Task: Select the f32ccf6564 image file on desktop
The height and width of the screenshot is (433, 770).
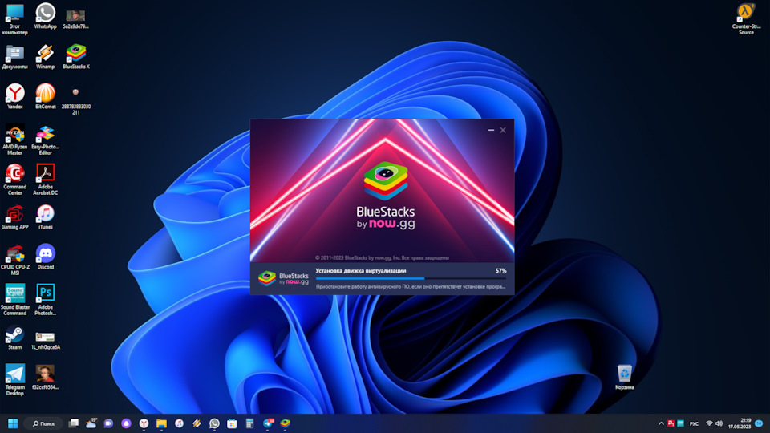Action: click(x=45, y=378)
